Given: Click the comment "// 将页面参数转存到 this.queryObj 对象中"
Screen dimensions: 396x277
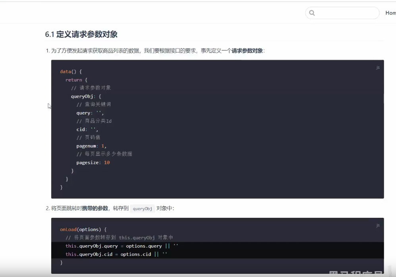Looking at the screenshot, I should click(x=119, y=238).
